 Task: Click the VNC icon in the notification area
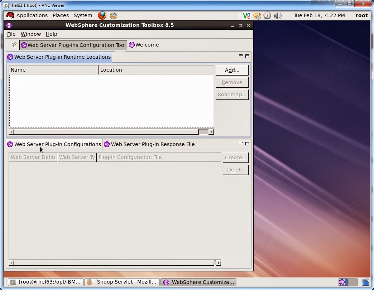pos(246,15)
